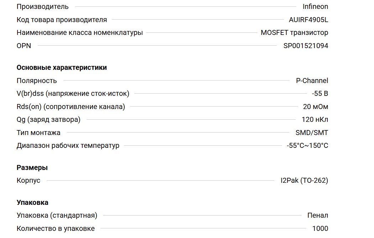This screenshot has width=374, height=238.
Task: Click the Диапазон рабочих температур label
Action: (68, 146)
